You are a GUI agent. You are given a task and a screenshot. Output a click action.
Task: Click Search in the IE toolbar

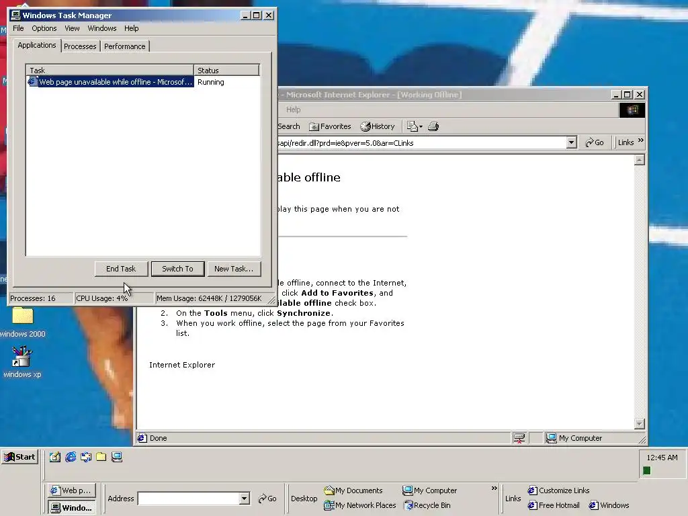click(289, 126)
